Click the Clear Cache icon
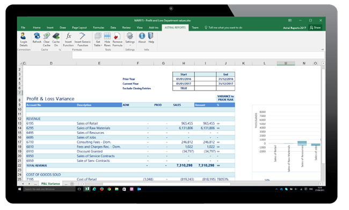349x210 pixels. (x=46, y=40)
